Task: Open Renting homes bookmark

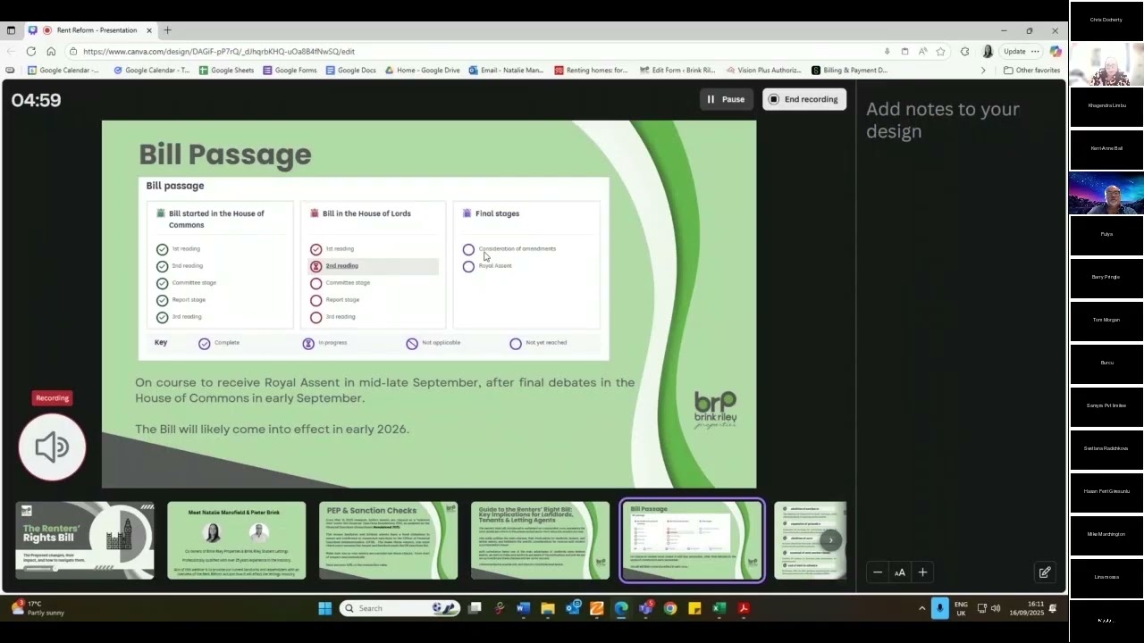Action: pyautogui.click(x=591, y=70)
